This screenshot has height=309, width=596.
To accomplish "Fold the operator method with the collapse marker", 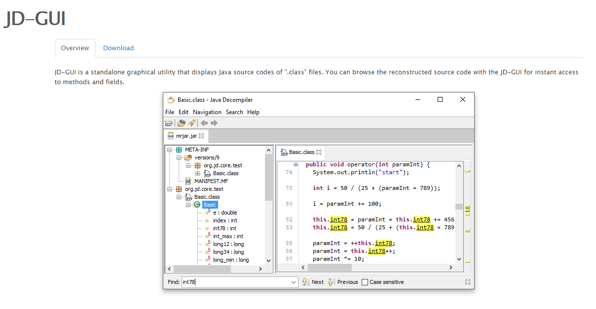I will (296, 164).
